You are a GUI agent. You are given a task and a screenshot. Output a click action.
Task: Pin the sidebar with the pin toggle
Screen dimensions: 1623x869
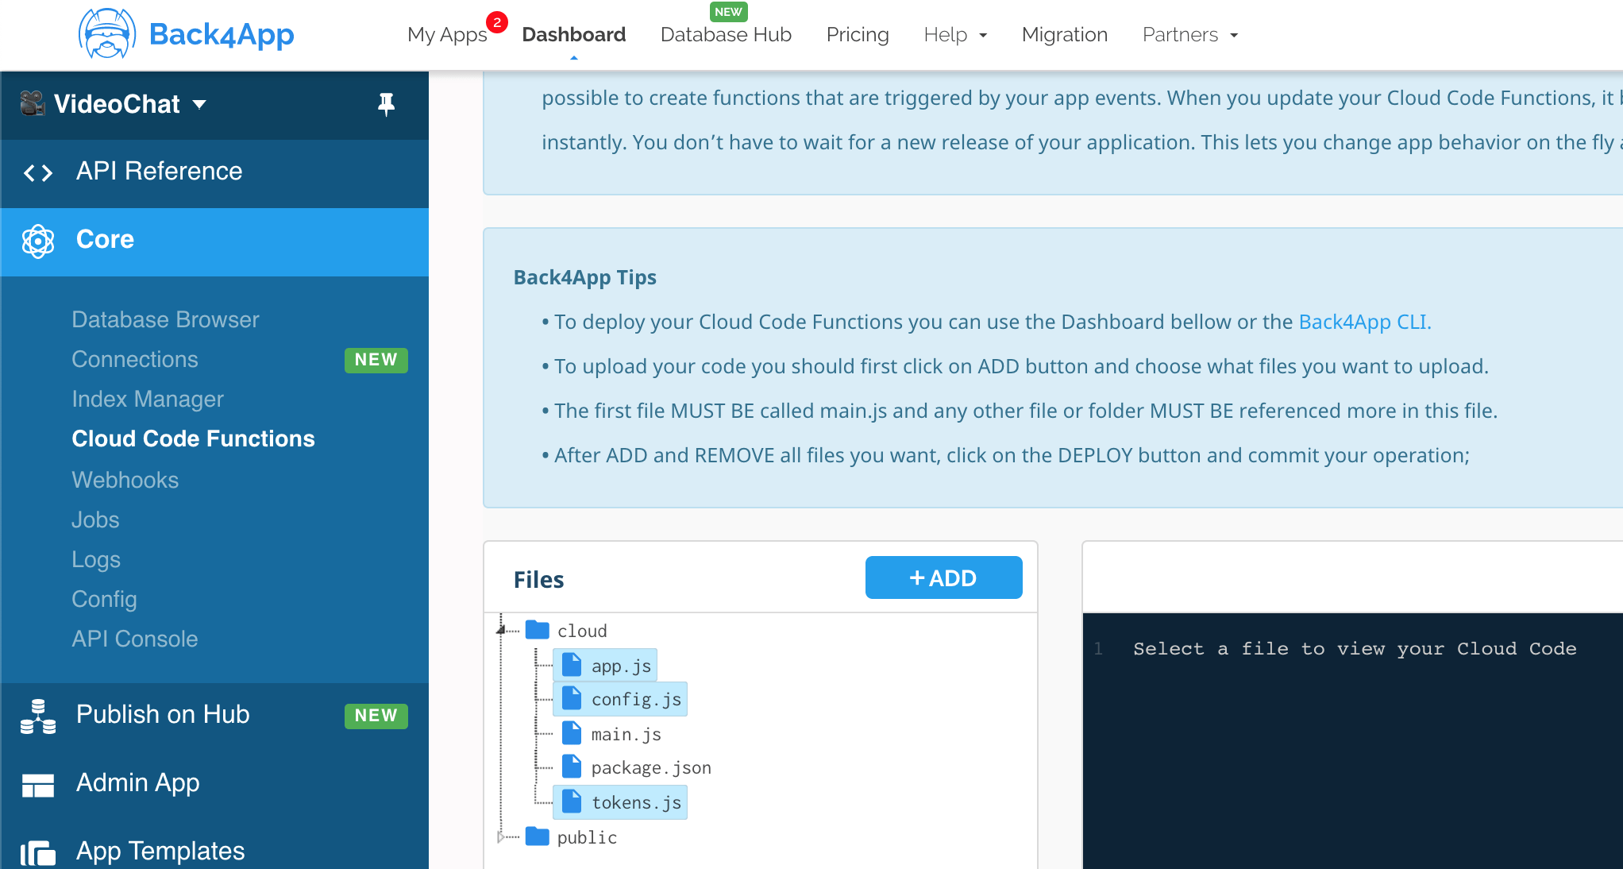click(x=387, y=104)
